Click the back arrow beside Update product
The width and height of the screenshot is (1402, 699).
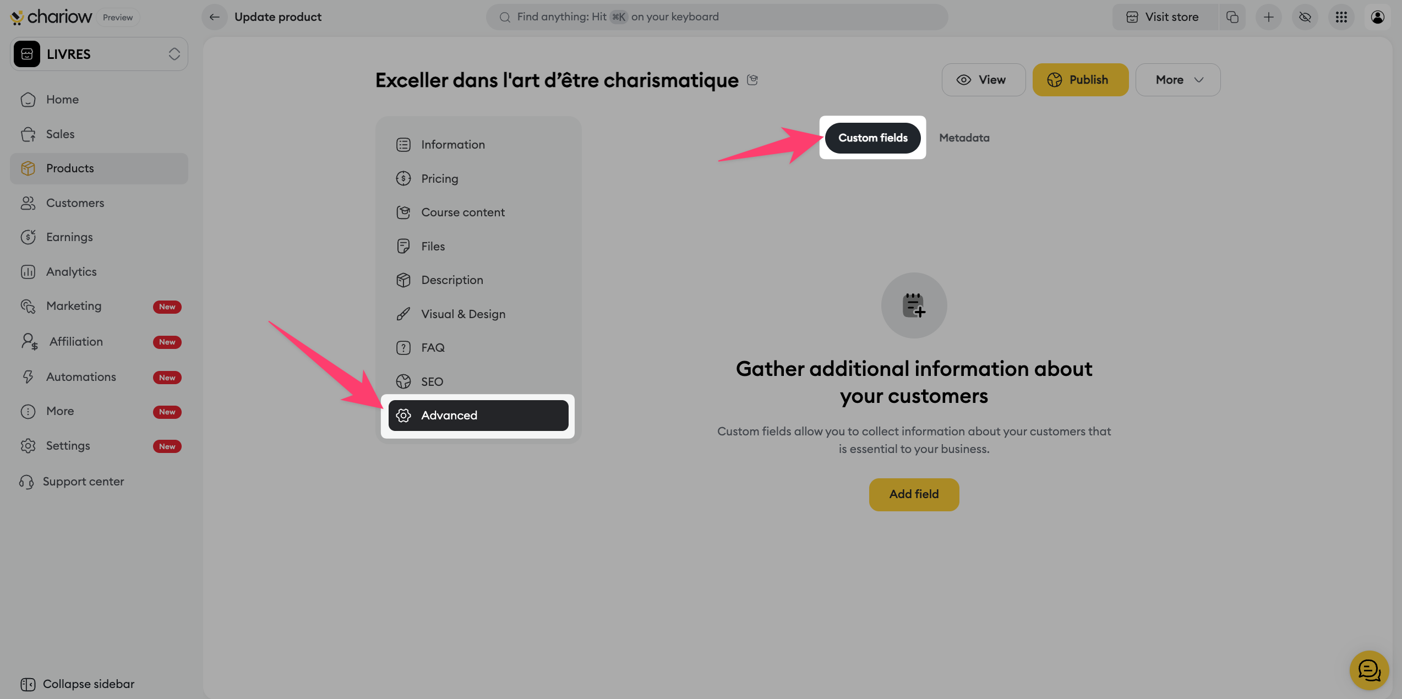pyautogui.click(x=215, y=17)
